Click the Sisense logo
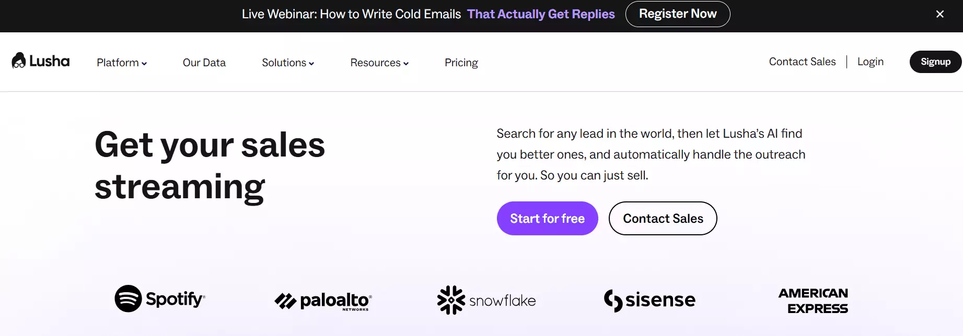The width and height of the screenshot is (963, 336). 649,300
